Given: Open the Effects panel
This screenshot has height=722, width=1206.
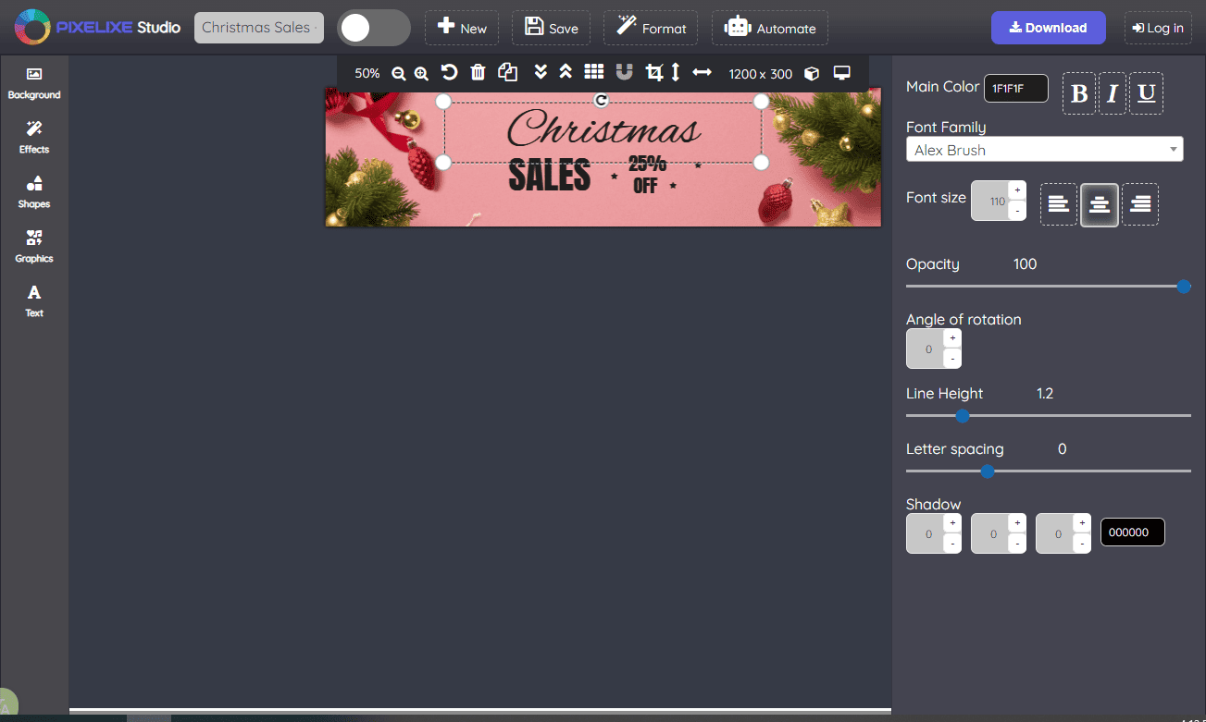Looking at the screenshot, I should click(33, 137).
